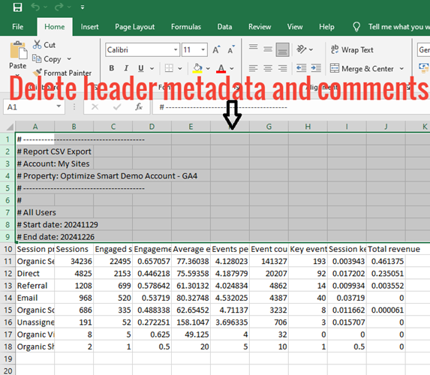Open the Calibri font name dropdown

[x=176, y=50]
